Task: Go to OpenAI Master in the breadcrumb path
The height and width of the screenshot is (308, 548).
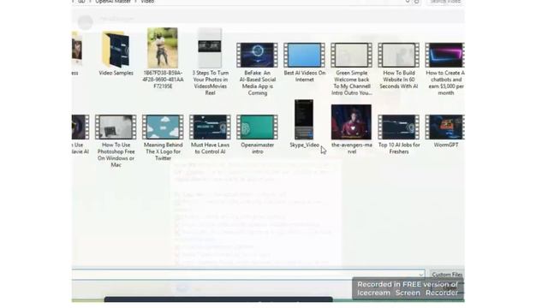Action: coord(113,2)
